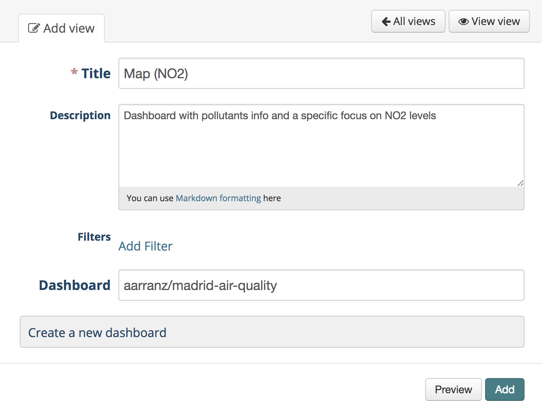Click the Filters label
This screenshot has height=413, width=542.
click(x=94, y=237)
